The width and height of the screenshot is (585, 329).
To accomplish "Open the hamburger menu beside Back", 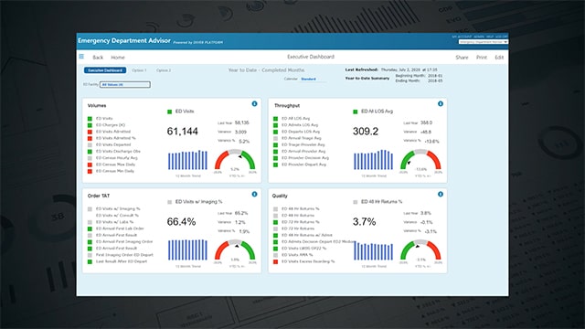I will (81, 57).
